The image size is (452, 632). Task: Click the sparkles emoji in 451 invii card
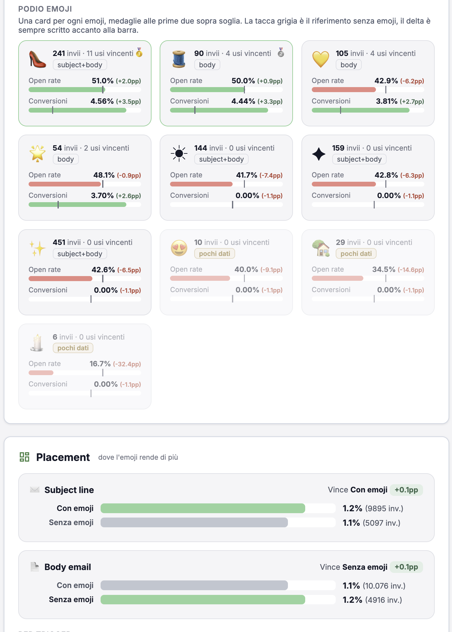(37, 248)
